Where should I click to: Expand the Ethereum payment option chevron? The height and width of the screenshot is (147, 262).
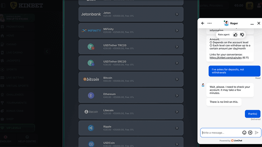point(177,95)
